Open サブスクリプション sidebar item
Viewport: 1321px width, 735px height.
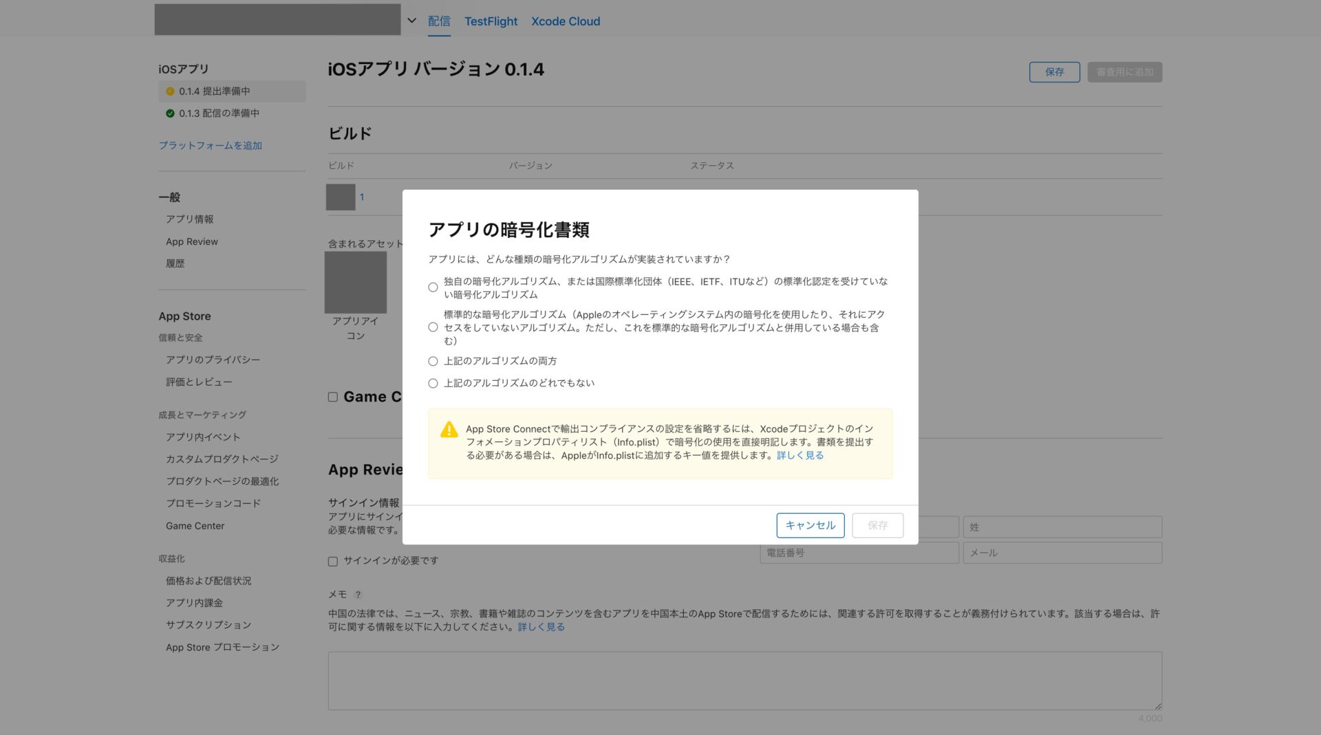(208, 625)
